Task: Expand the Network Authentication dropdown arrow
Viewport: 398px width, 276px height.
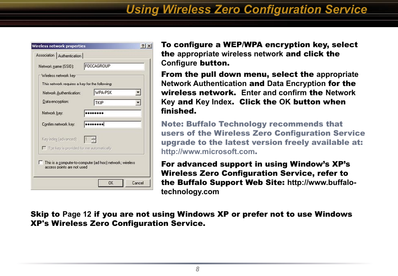Action: click(138, 93)
